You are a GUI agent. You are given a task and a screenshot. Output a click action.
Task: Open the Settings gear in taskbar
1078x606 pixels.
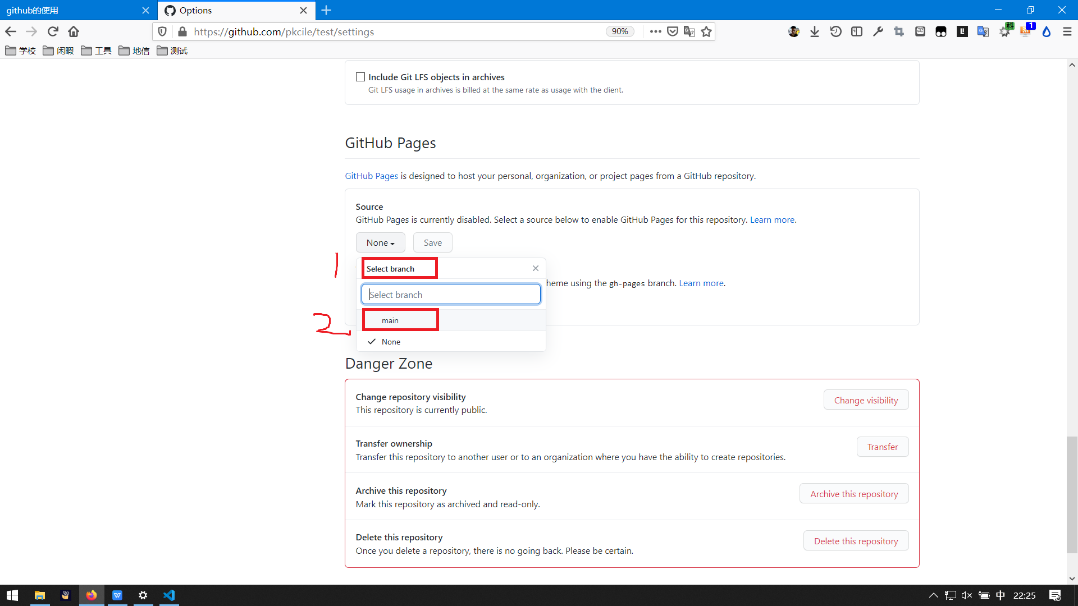tap(143, 595)
